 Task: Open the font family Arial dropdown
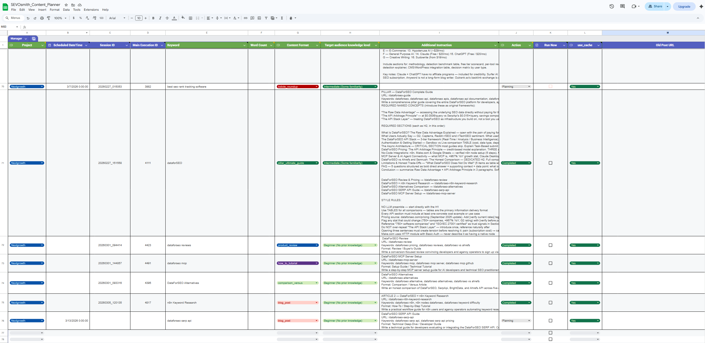pos(117,18)
